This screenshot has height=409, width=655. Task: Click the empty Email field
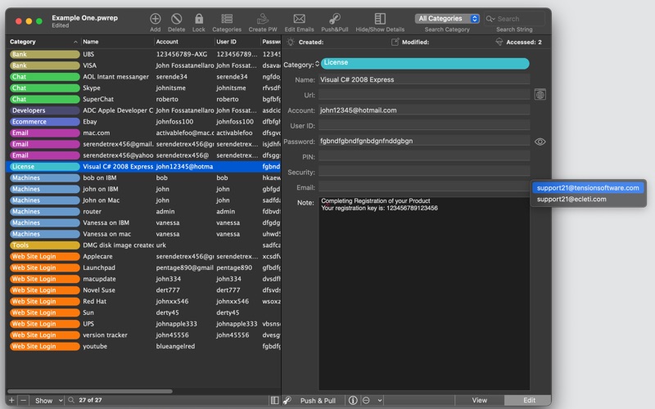point(424,187)
